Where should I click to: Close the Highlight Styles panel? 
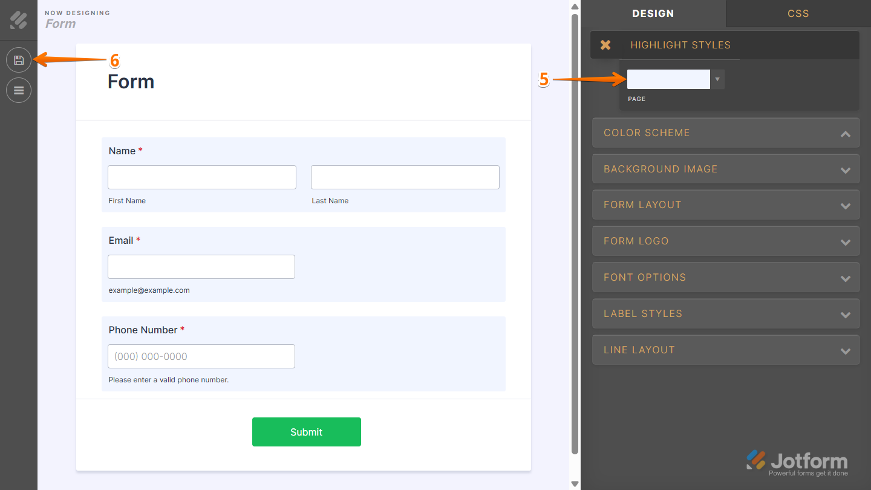click(607, 44)
